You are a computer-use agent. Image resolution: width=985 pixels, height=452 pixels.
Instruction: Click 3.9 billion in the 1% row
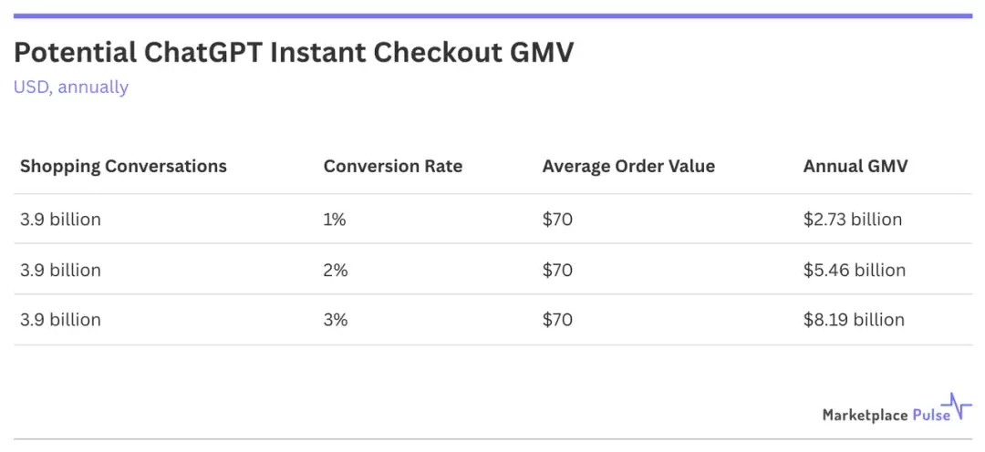click(x=60, y=220)
